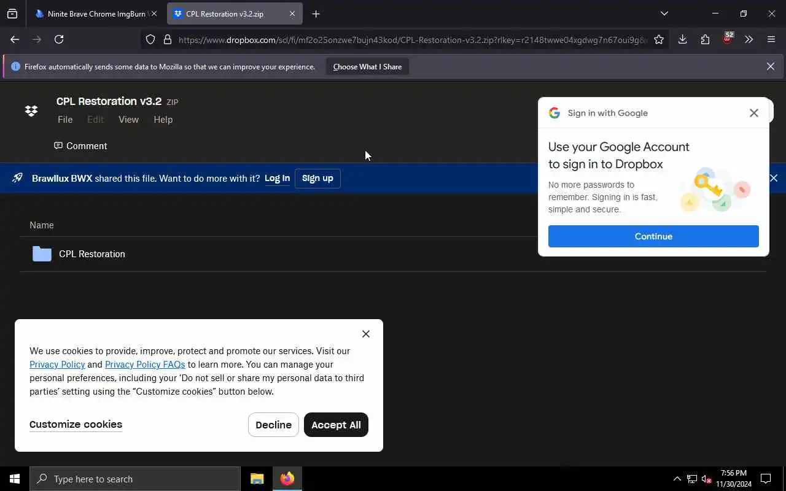Image resolution: width=786 pixels, height=491 pixels.
Task: Click Choose What I Share button
Action: tap(367, 67)
